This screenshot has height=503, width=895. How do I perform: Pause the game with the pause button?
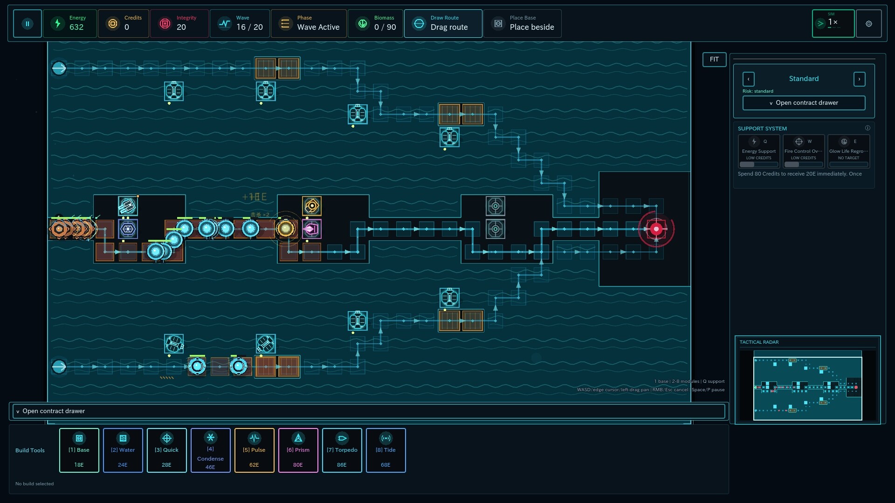(28, 23)
